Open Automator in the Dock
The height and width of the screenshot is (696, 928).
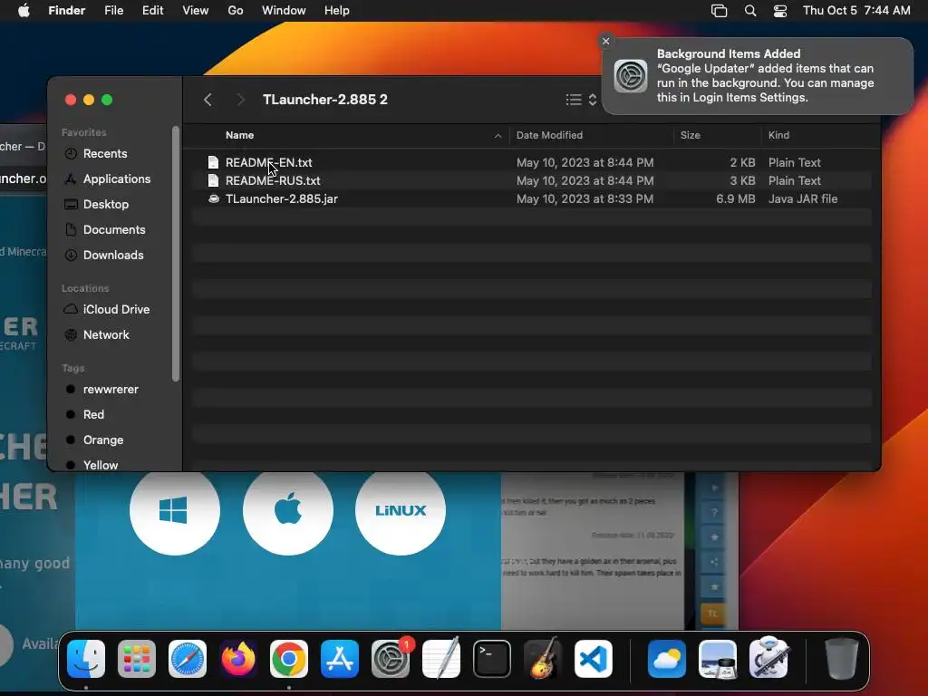768,659
